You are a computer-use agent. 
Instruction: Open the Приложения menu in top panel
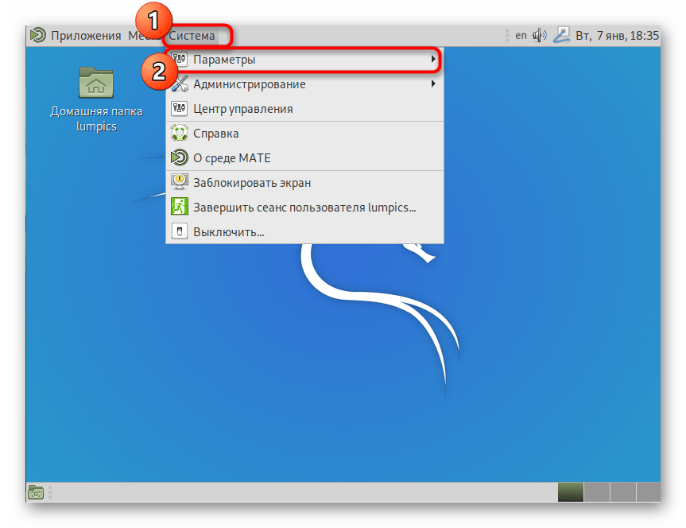[x=85, y=35]
